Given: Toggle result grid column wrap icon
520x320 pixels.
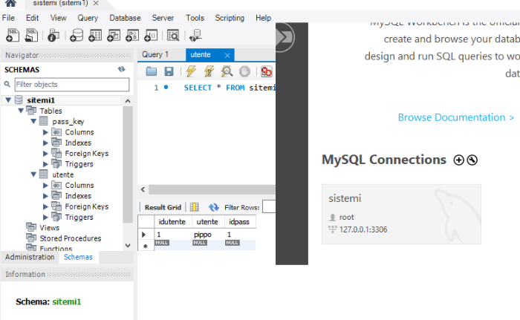Looking at the screenshot, I should click(195, 207).
